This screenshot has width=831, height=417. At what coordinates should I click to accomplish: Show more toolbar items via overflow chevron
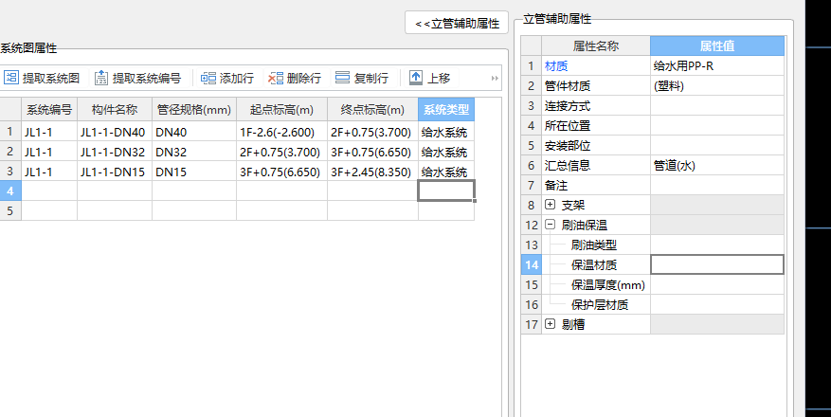pos(495,79)
